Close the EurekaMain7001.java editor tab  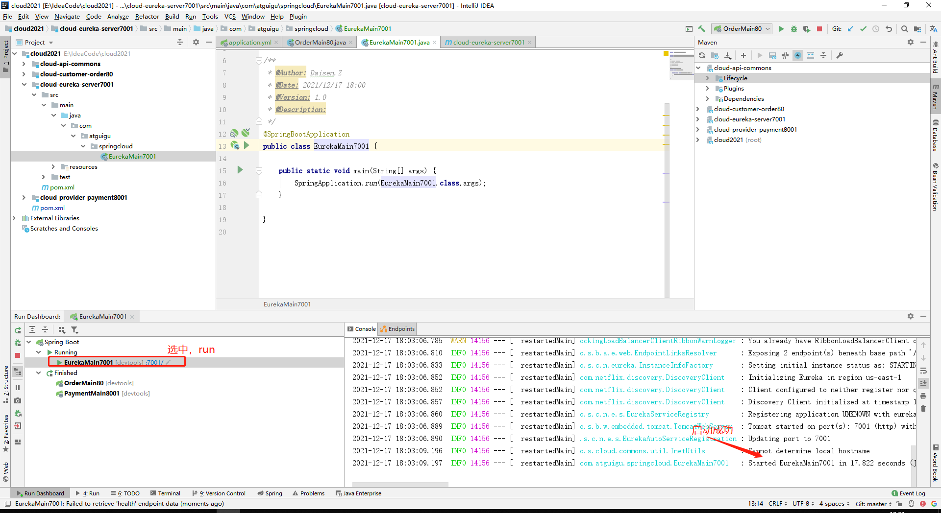(434, 43)
